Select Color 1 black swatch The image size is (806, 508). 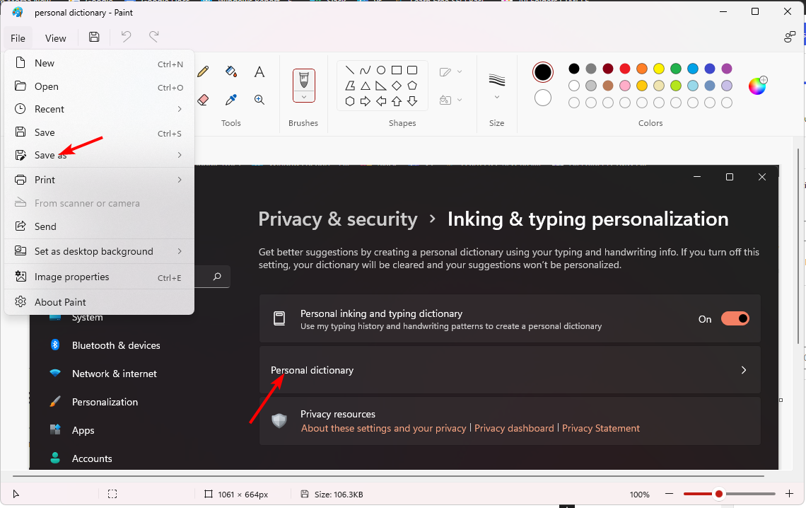pyautogui.click(x=543, y=72)
